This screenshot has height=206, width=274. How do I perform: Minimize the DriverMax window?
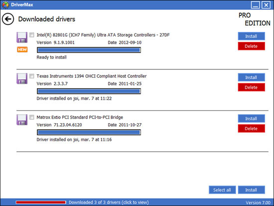[x=255, y=4]
